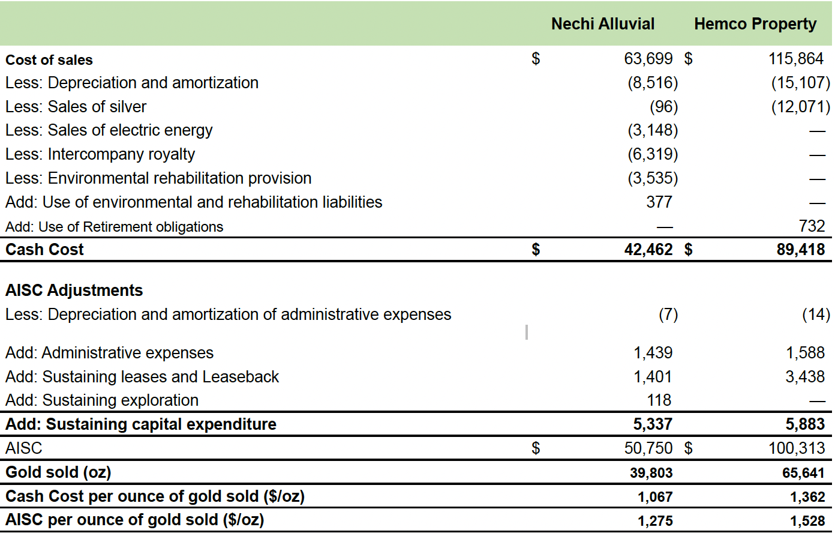Click the AISC total 50,750
Screen dimensions: 835x533
click(x=648, y=448)
